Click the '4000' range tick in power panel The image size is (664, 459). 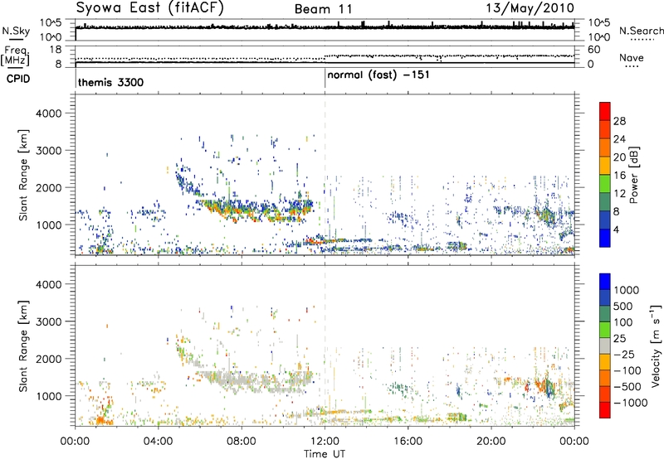(x=49, y=114)
